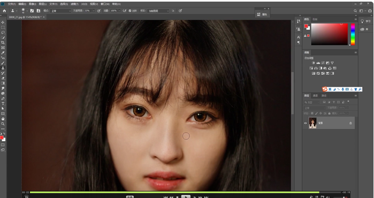Toggle the Aligned checkbox in options bar
This screenshot has width=374, height=198.
130,11
